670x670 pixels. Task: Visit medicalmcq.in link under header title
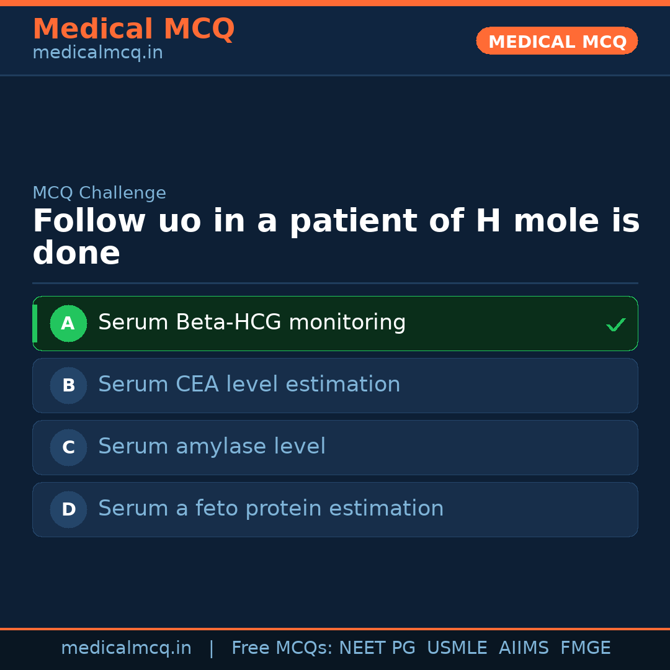[x=97, y=53]
